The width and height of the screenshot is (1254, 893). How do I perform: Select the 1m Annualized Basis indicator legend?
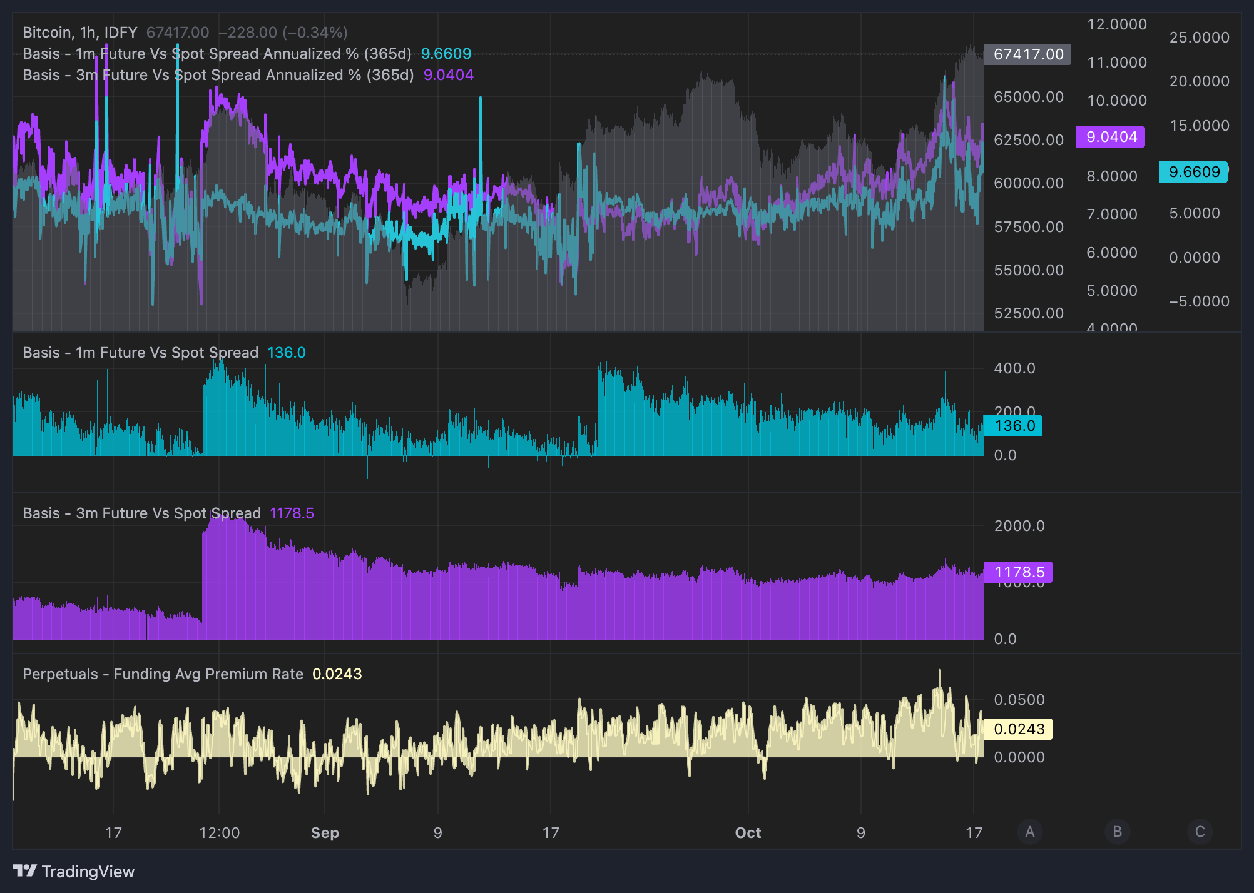217,54
